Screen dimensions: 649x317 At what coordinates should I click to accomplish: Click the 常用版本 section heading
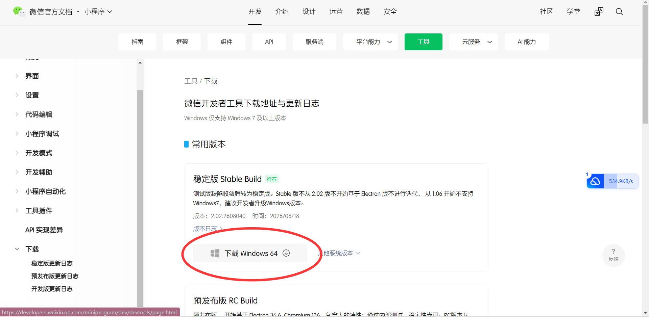click(209, 144)
